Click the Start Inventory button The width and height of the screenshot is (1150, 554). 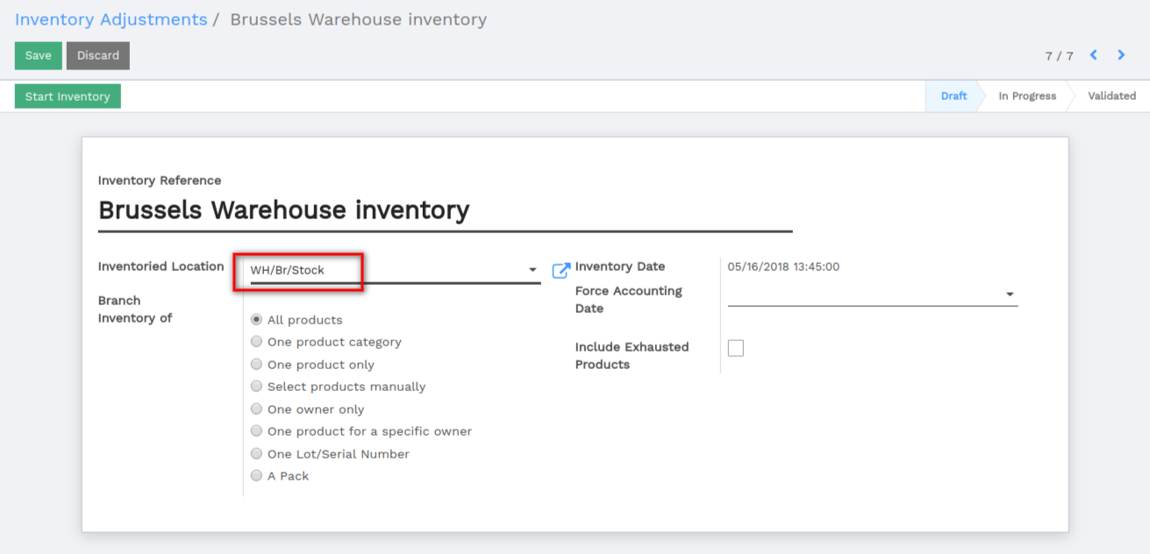(x=68, y=96)
